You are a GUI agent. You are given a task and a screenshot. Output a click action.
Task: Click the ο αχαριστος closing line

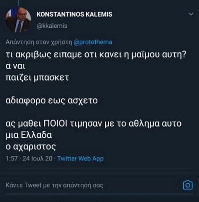click(x=30, y=147)
